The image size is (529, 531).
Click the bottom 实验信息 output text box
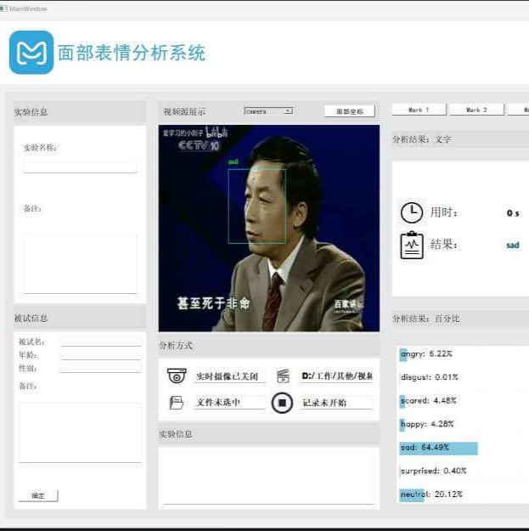point(268,477)
